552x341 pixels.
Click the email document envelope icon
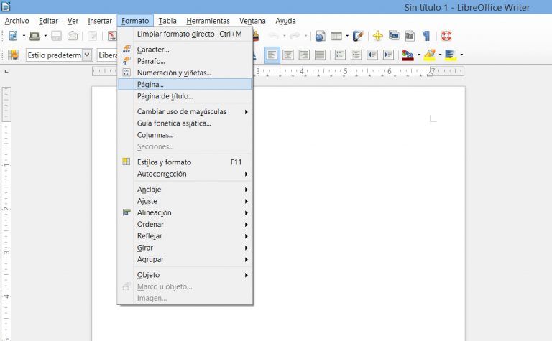tap(73, 36)
